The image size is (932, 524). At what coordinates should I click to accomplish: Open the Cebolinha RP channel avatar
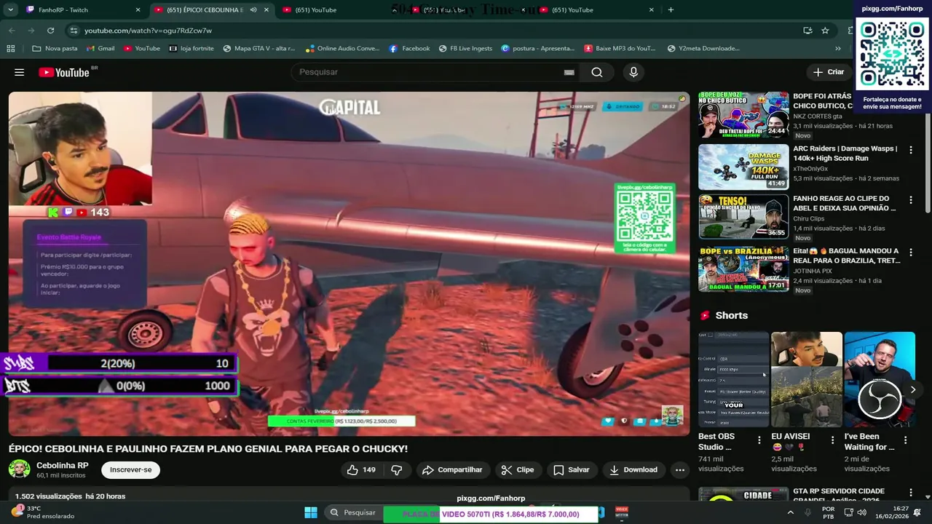(19, 469)
